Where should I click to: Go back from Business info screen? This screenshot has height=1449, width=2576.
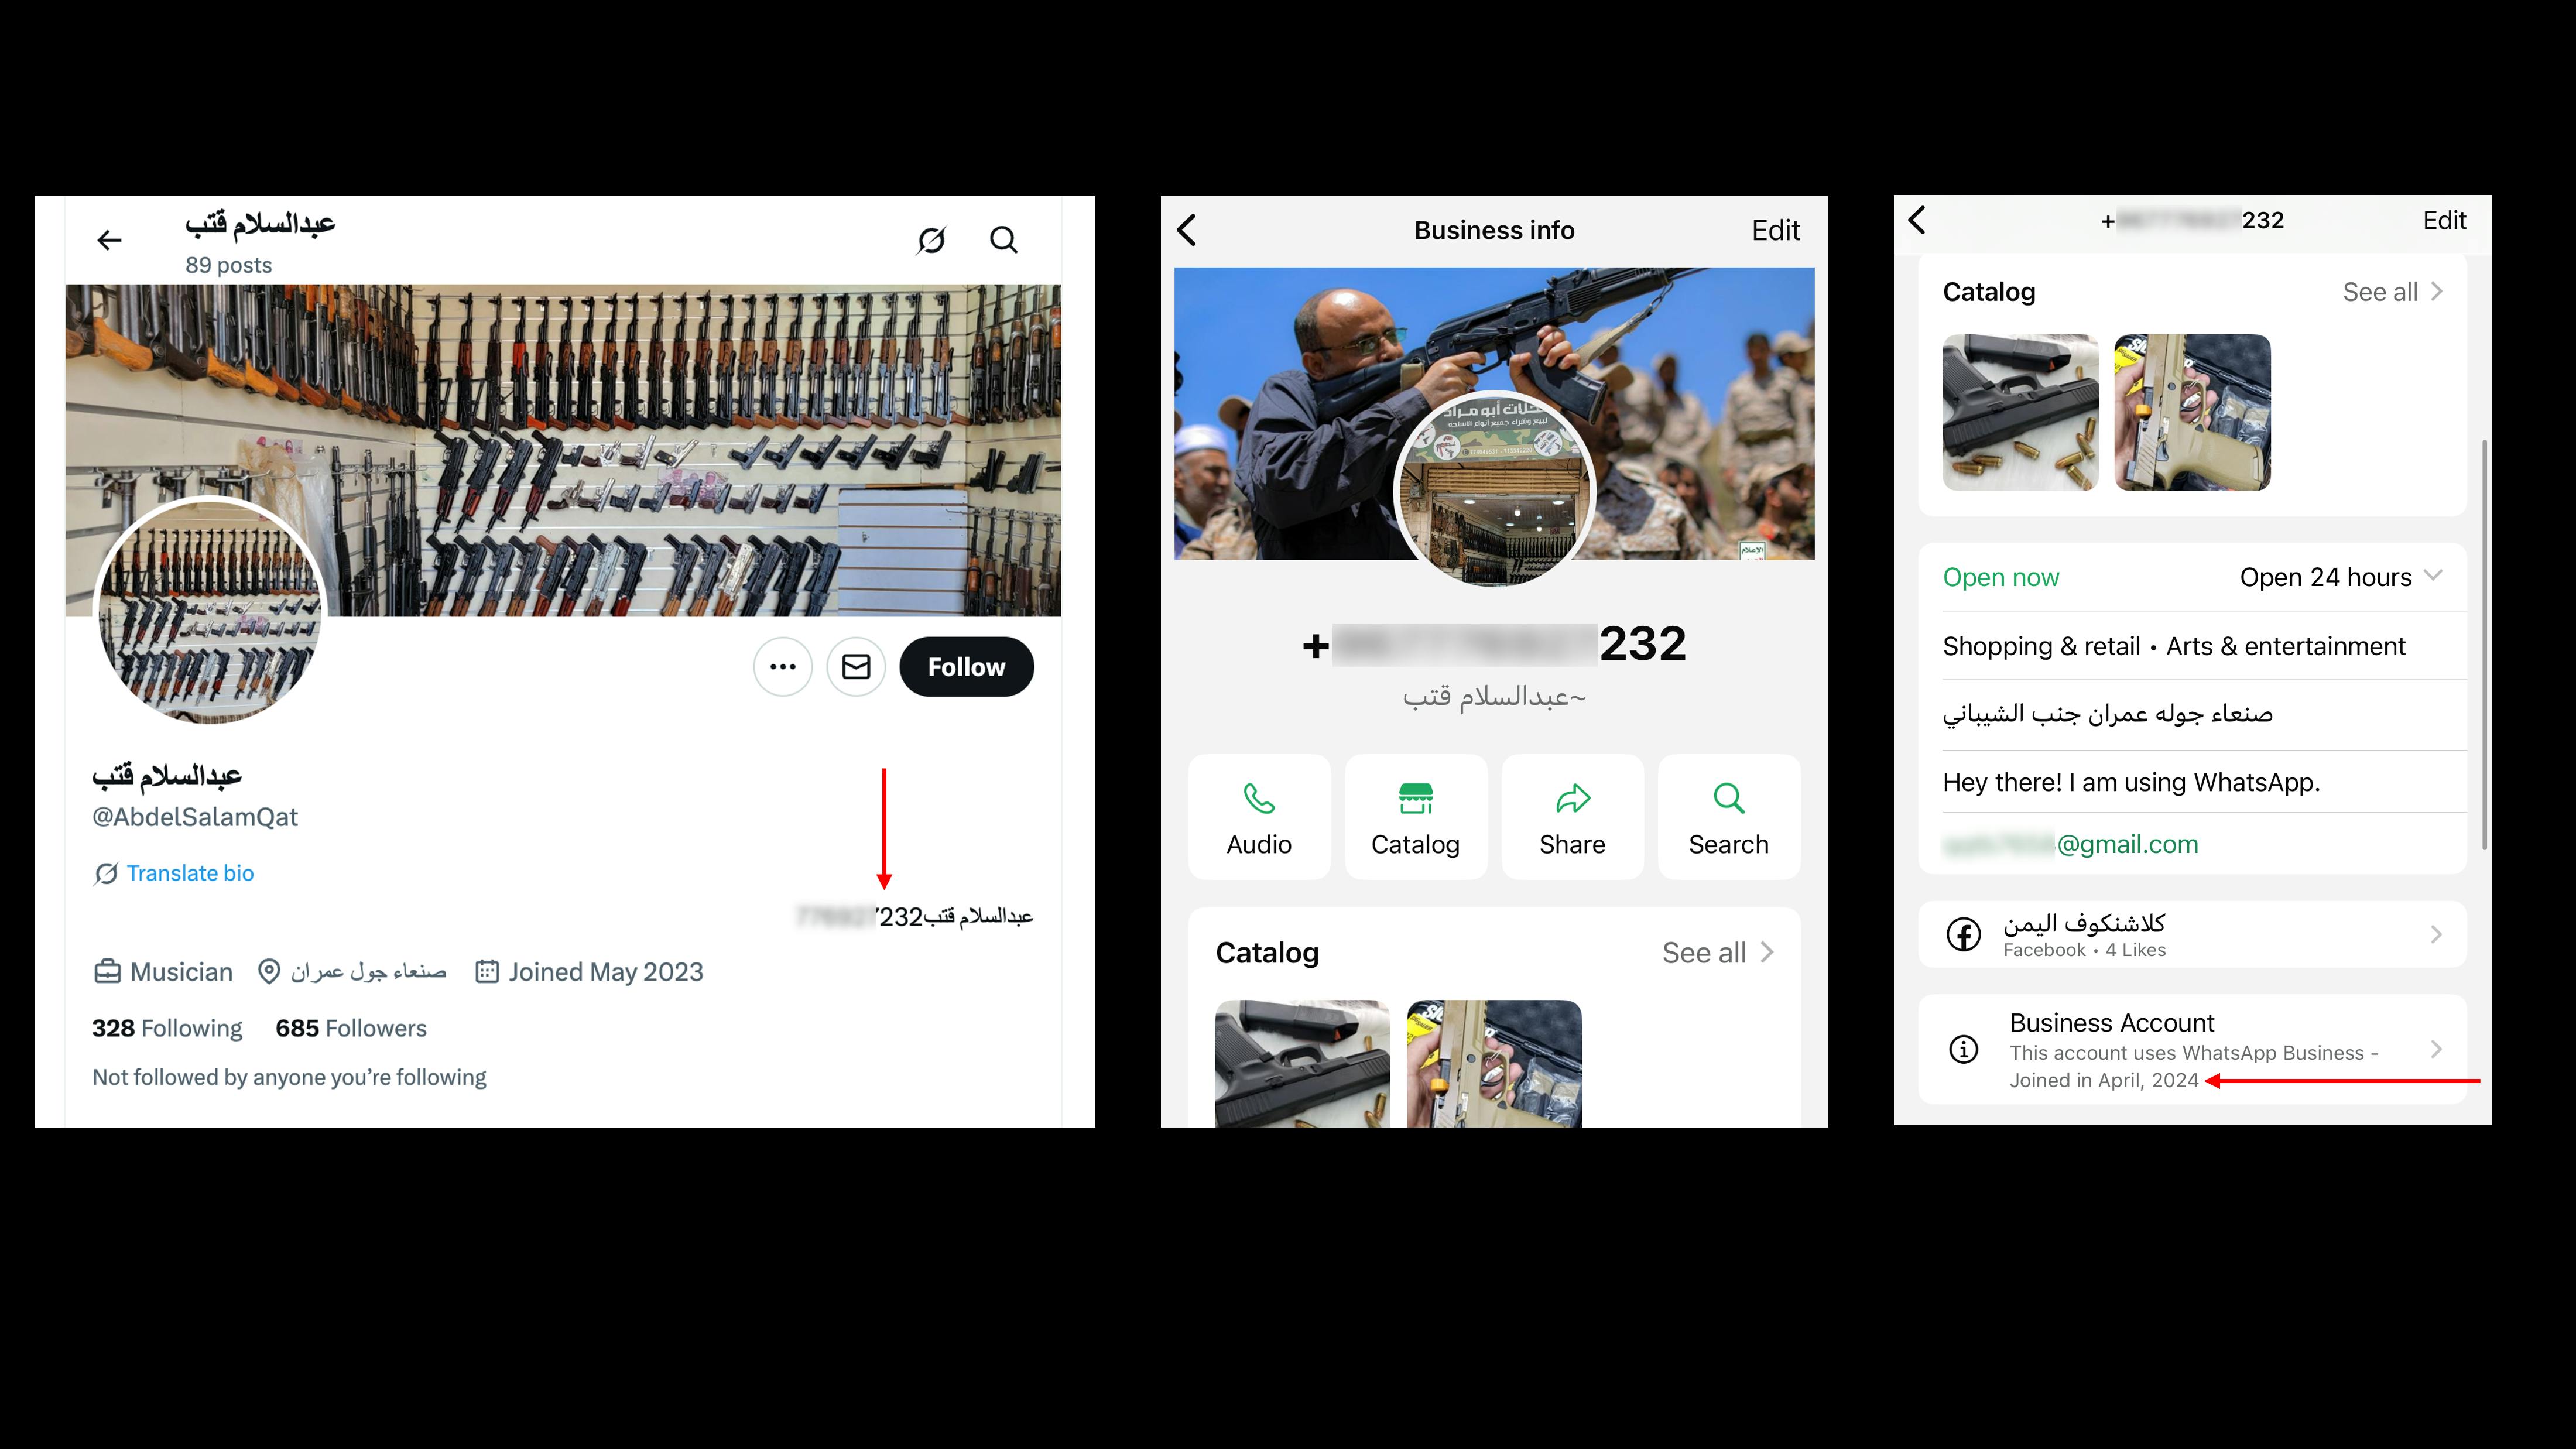click(1187, 230)
